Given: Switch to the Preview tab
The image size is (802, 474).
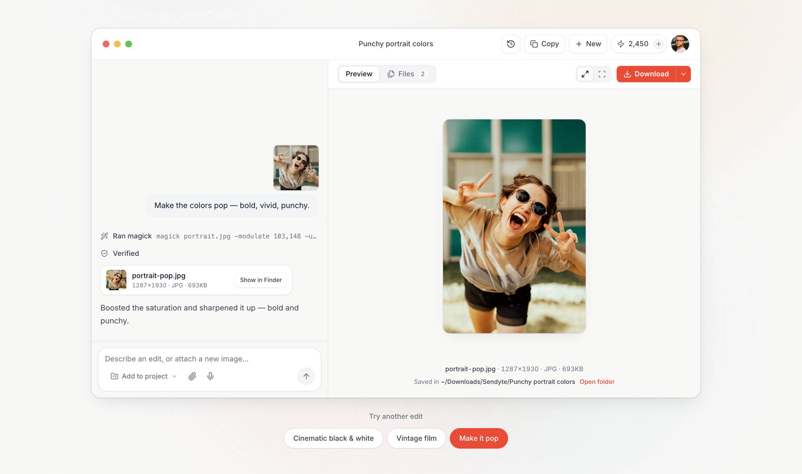Looking at the screenshot, I should coord(359,74).
